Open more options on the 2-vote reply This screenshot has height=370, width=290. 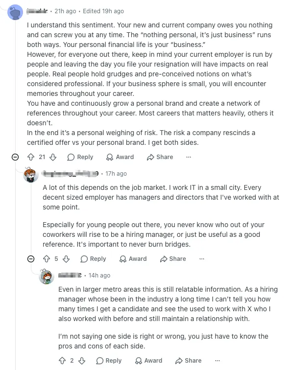pyautogui.click(x=217, y=361)
